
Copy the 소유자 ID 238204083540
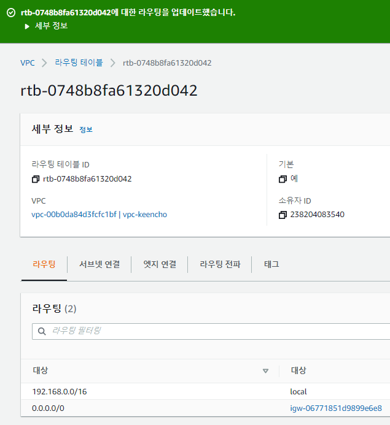point(283,215)
